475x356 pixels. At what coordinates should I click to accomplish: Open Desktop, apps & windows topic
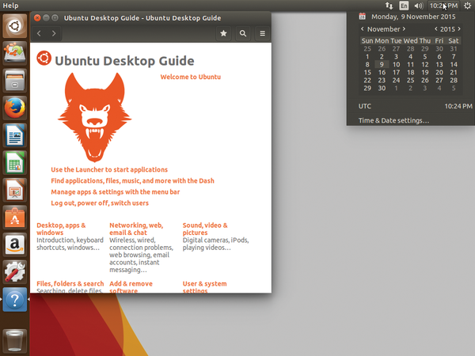[61, 229]
